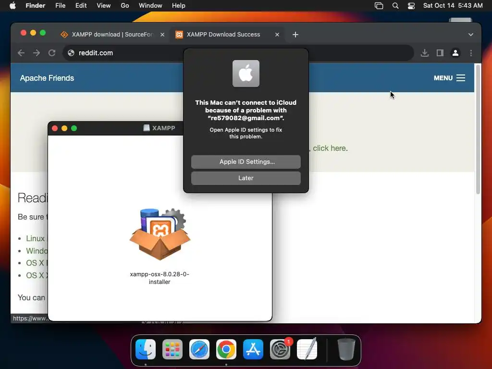492x369 pixels.
Task: Open Google Chrome from the Dock
Action: (226, 349)
